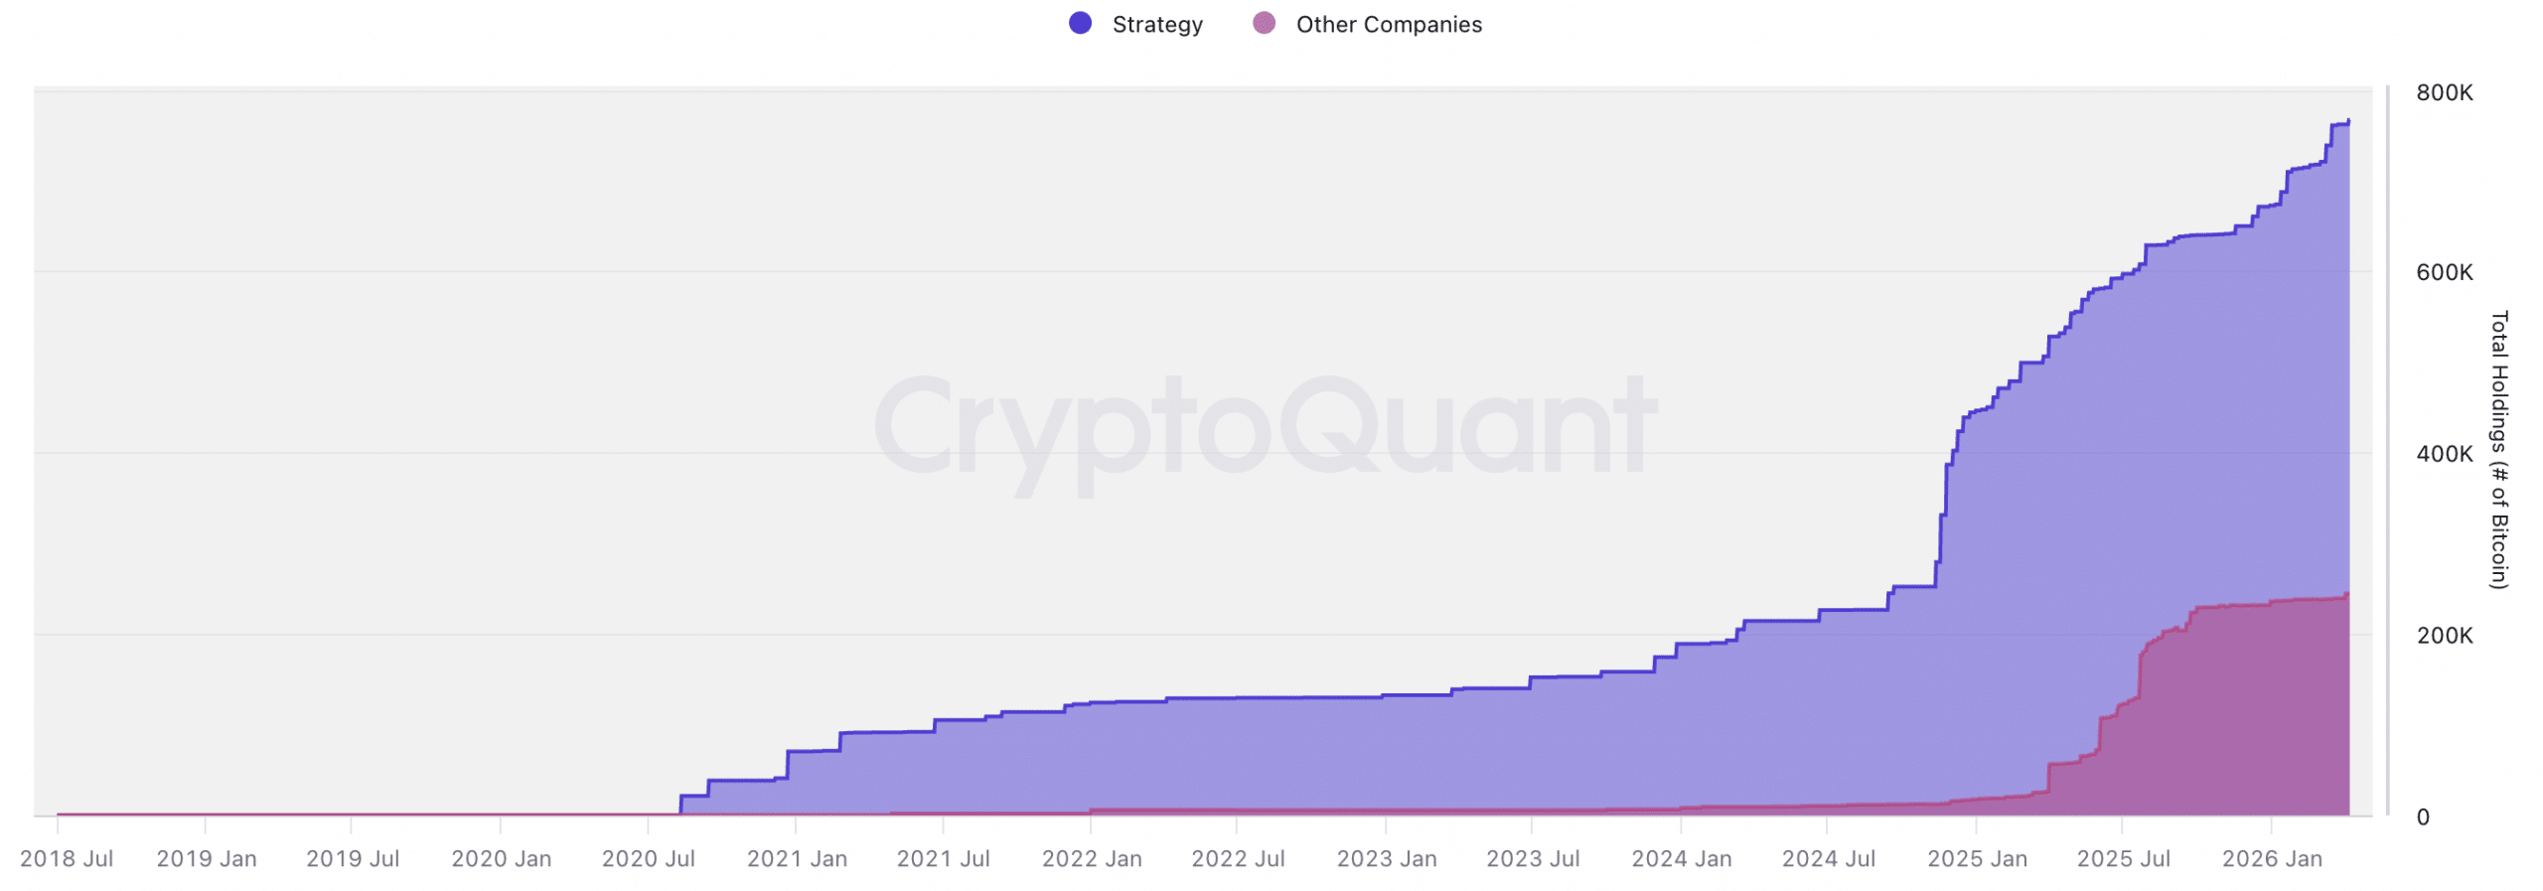Screen dimensions: 2543x891
Task: Click the 2021 Jan x-axis label
Action: (796, 857)
